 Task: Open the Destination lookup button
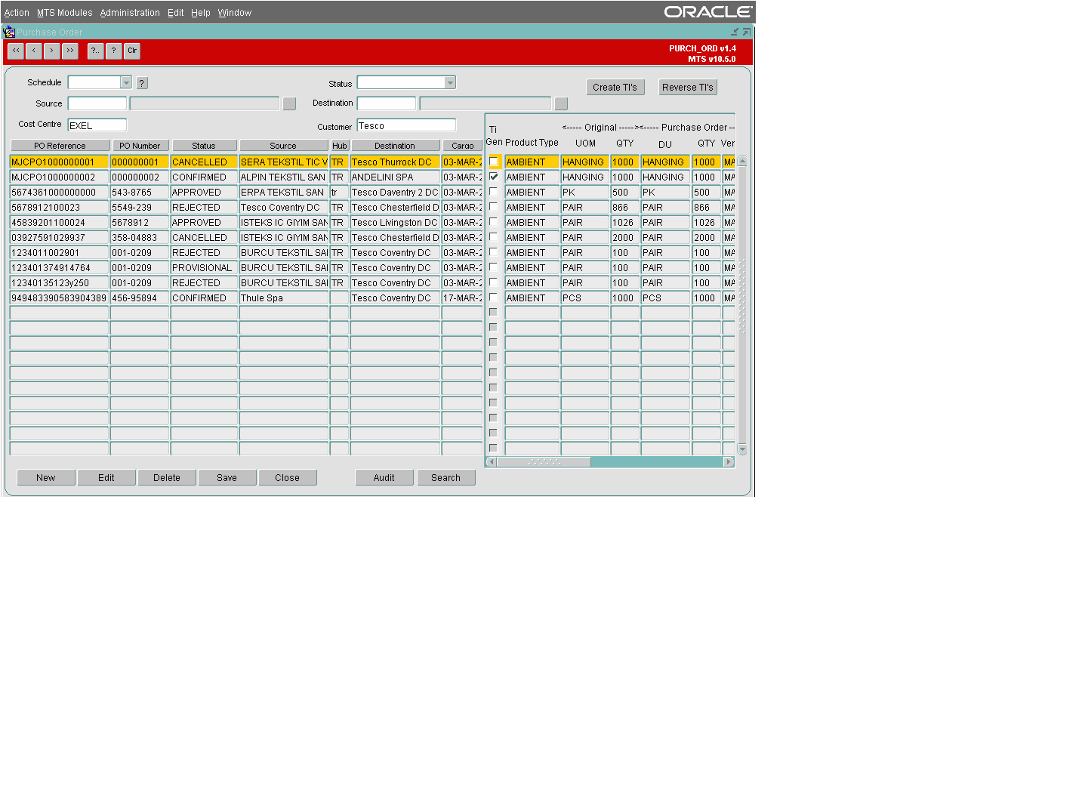561,103
